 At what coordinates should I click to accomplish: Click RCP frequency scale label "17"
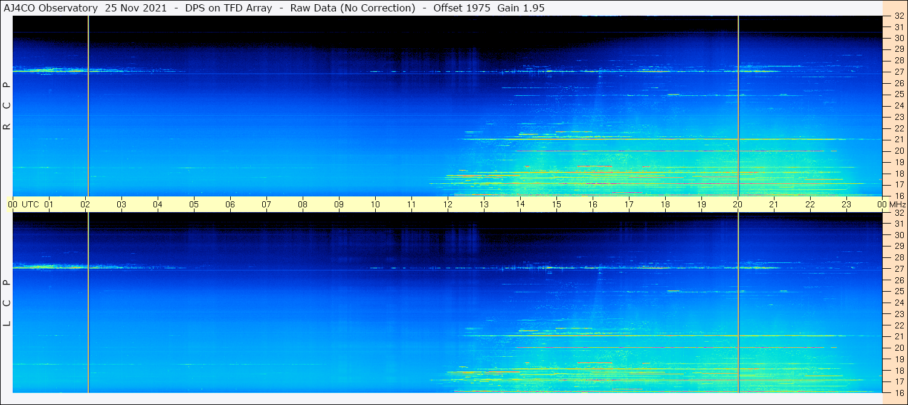pos(899,184)
